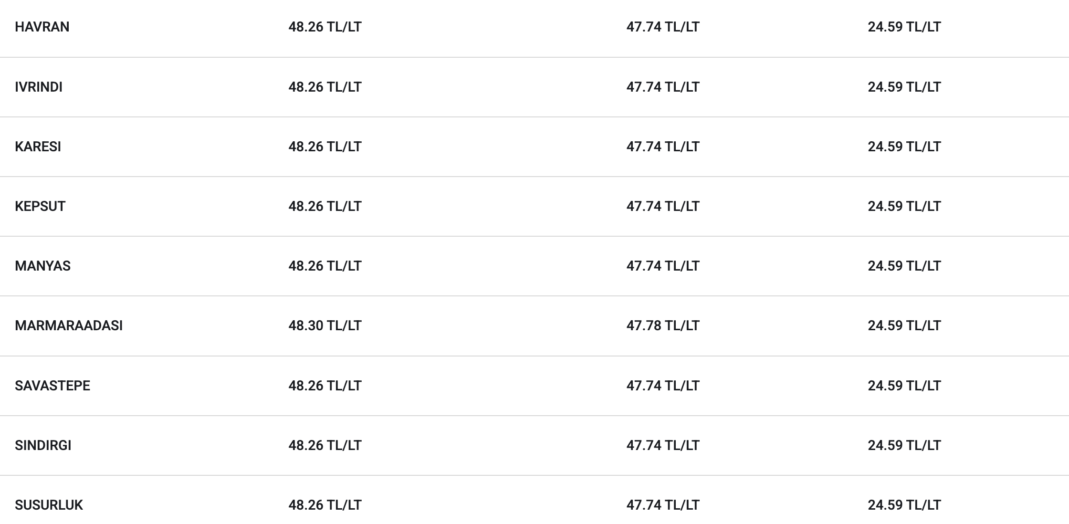Select the IVRINDI district name
The image size is (1069, 524).
(39, 87)
